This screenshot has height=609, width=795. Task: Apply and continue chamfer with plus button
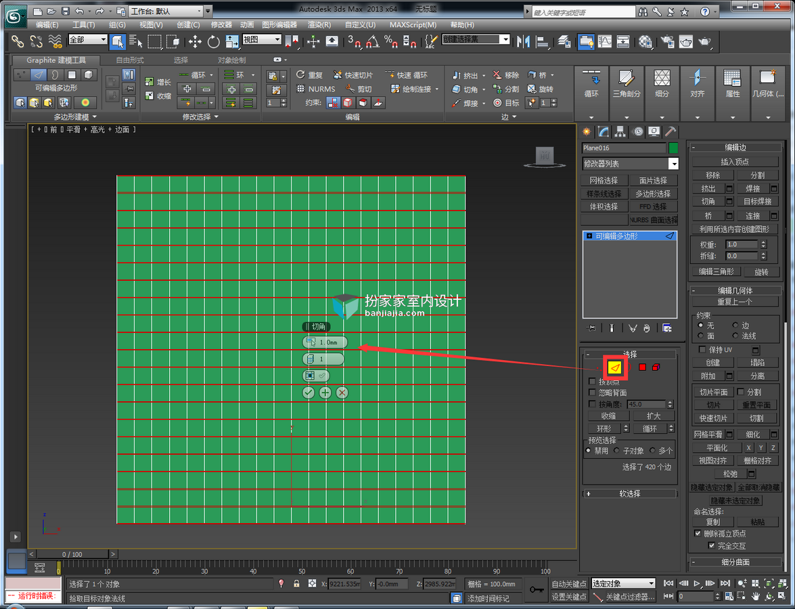325,392
